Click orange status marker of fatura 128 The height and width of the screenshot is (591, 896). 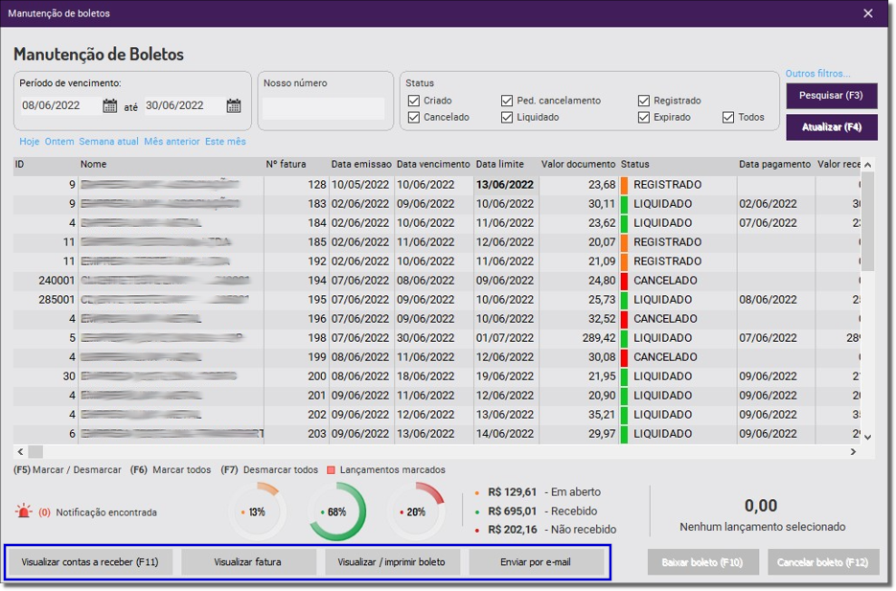click(x=624, y=185)
